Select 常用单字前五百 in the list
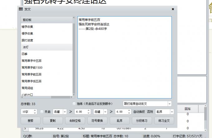 tap(47, 74)
